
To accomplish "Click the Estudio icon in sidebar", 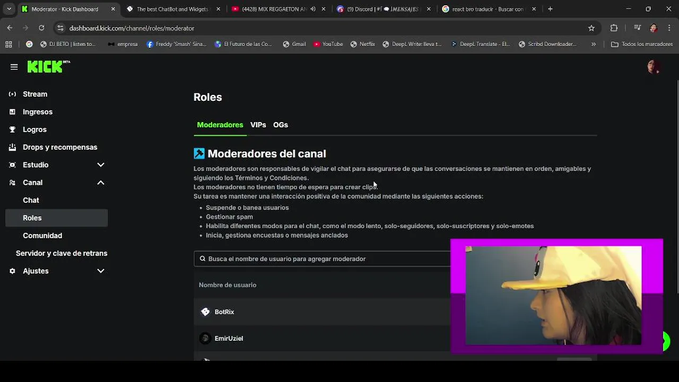I will coord(12,165).
